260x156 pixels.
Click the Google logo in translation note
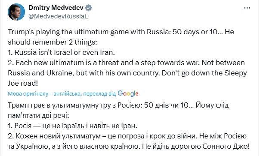128,93
